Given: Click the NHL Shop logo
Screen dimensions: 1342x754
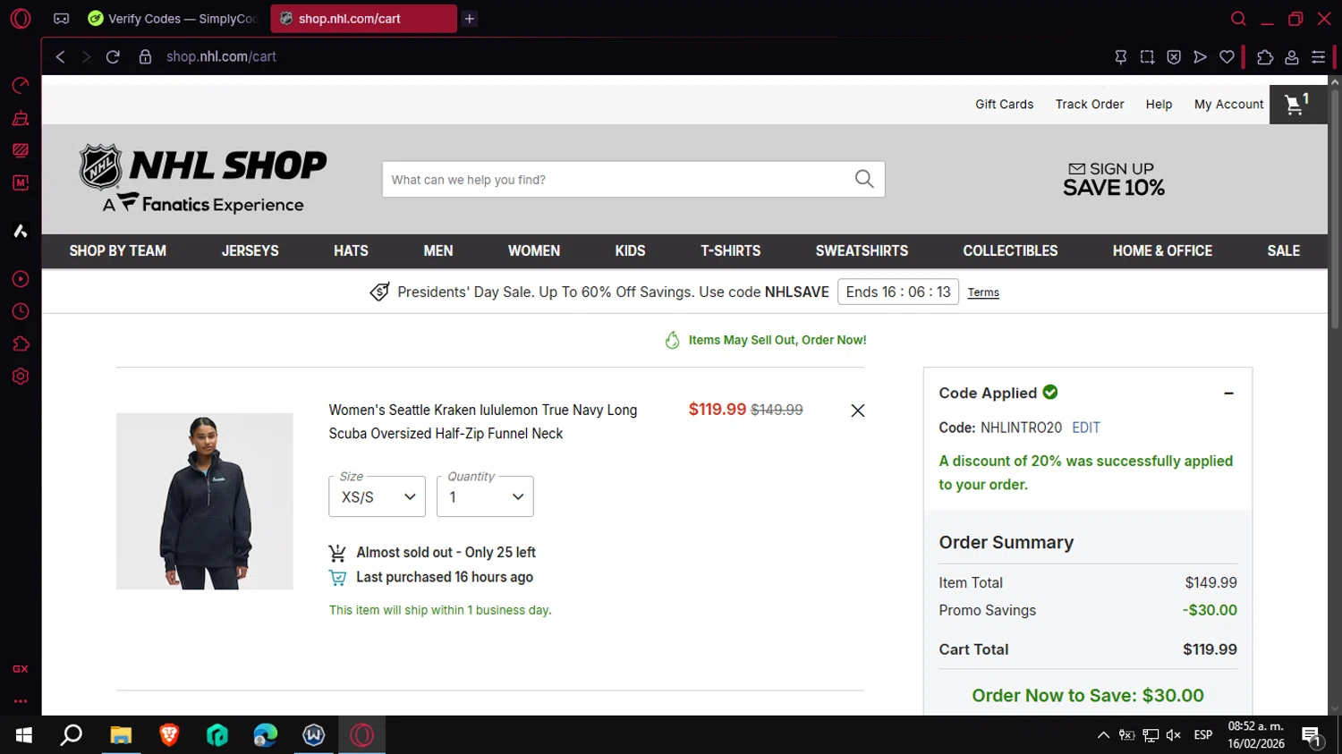Looking at the screenshot, I should tap(203, 179).
